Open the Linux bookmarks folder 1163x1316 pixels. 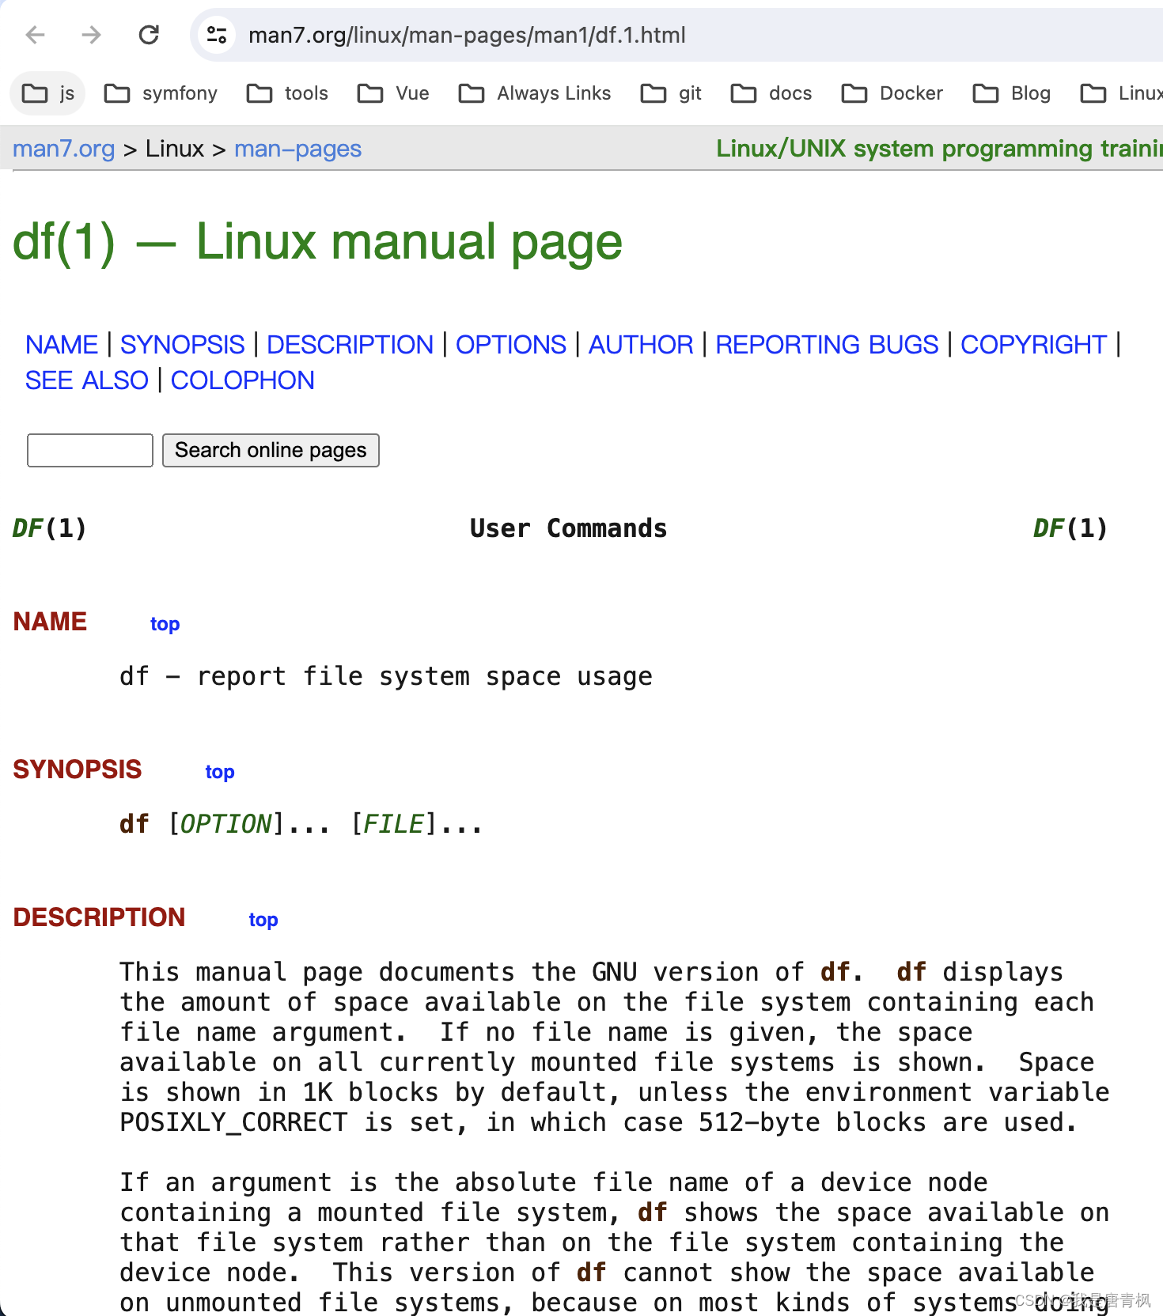1120,93
